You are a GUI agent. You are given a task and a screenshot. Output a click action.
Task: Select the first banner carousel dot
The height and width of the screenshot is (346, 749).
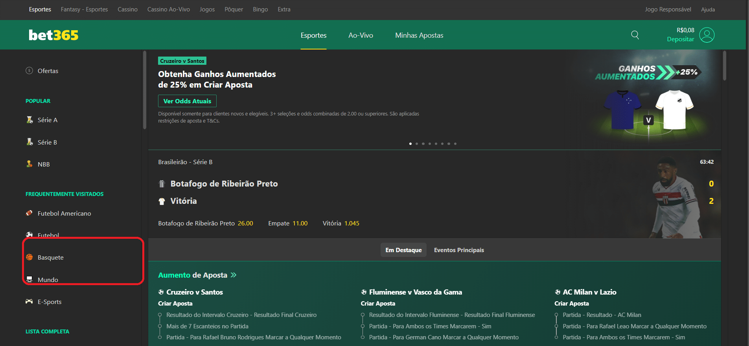coord(410,144)
